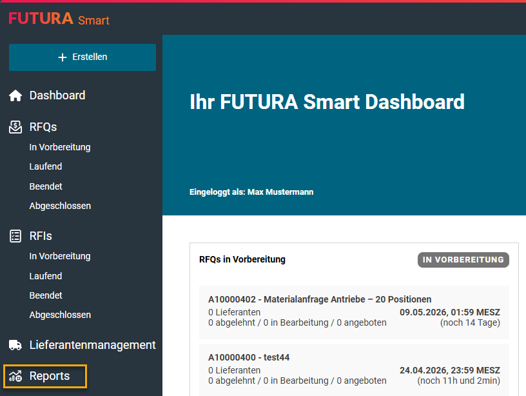Click Eingeloggt als: Max Mustermann
The image size is (526, 396).
[x=251, y=192]
